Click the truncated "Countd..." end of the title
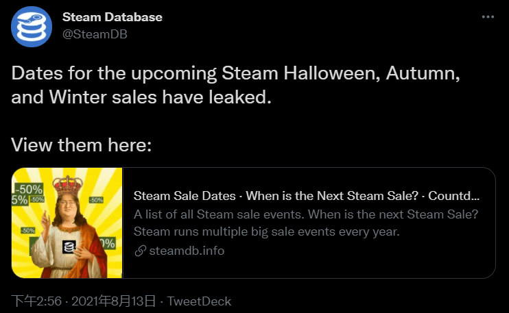 coord(453,196)
